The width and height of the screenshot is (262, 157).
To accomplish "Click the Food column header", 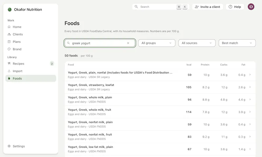I will click(x=71, y=65).
